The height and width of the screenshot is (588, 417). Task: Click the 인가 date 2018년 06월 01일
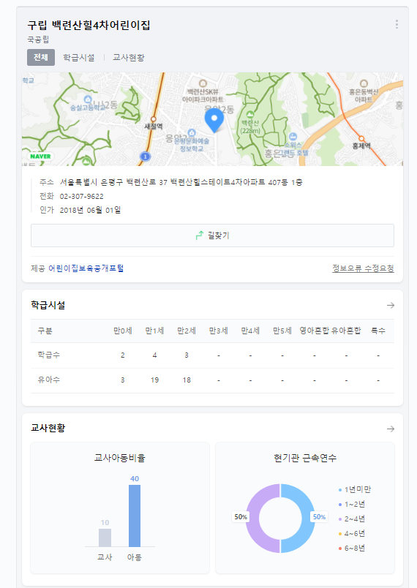pos(91,210)
